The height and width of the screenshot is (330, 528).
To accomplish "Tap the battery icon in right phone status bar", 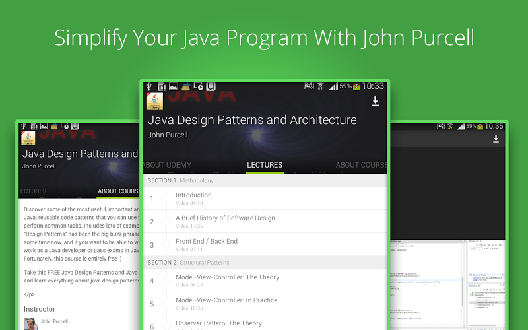I will (x=480, y=127).
